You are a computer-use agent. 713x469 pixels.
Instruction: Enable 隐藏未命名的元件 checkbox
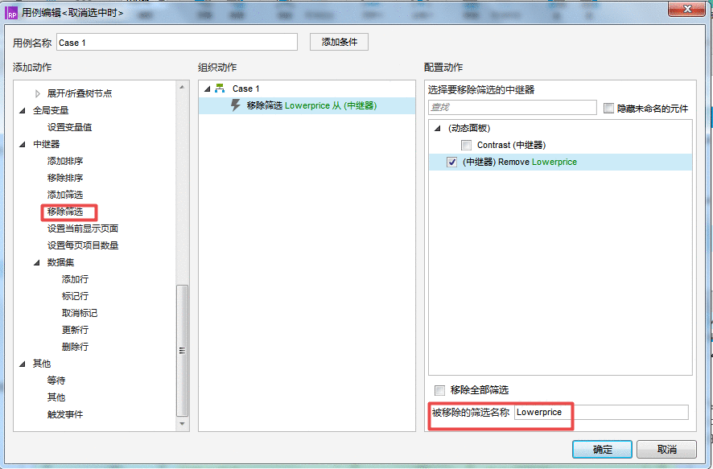tap(608, 108)
